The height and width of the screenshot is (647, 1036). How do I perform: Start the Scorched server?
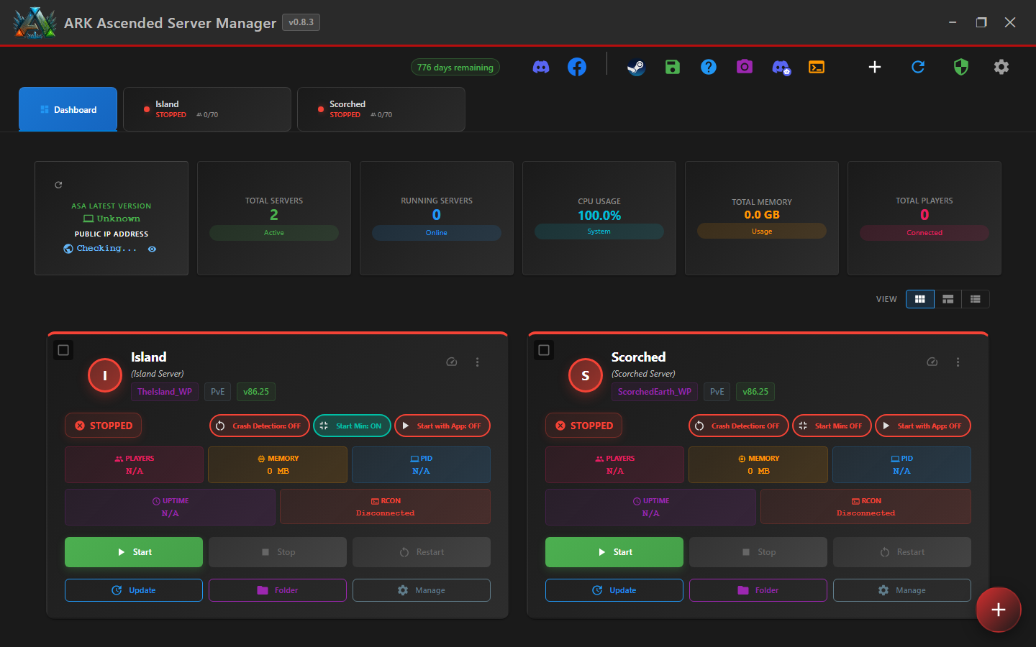coord(614,552)
